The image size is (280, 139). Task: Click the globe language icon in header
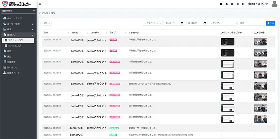click(x=237, y=4)
